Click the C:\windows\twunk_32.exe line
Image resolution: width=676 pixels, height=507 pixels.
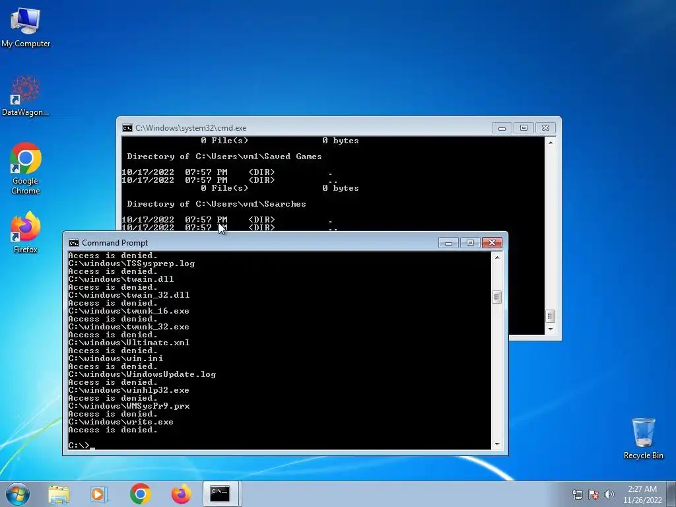tap(129, 327)
